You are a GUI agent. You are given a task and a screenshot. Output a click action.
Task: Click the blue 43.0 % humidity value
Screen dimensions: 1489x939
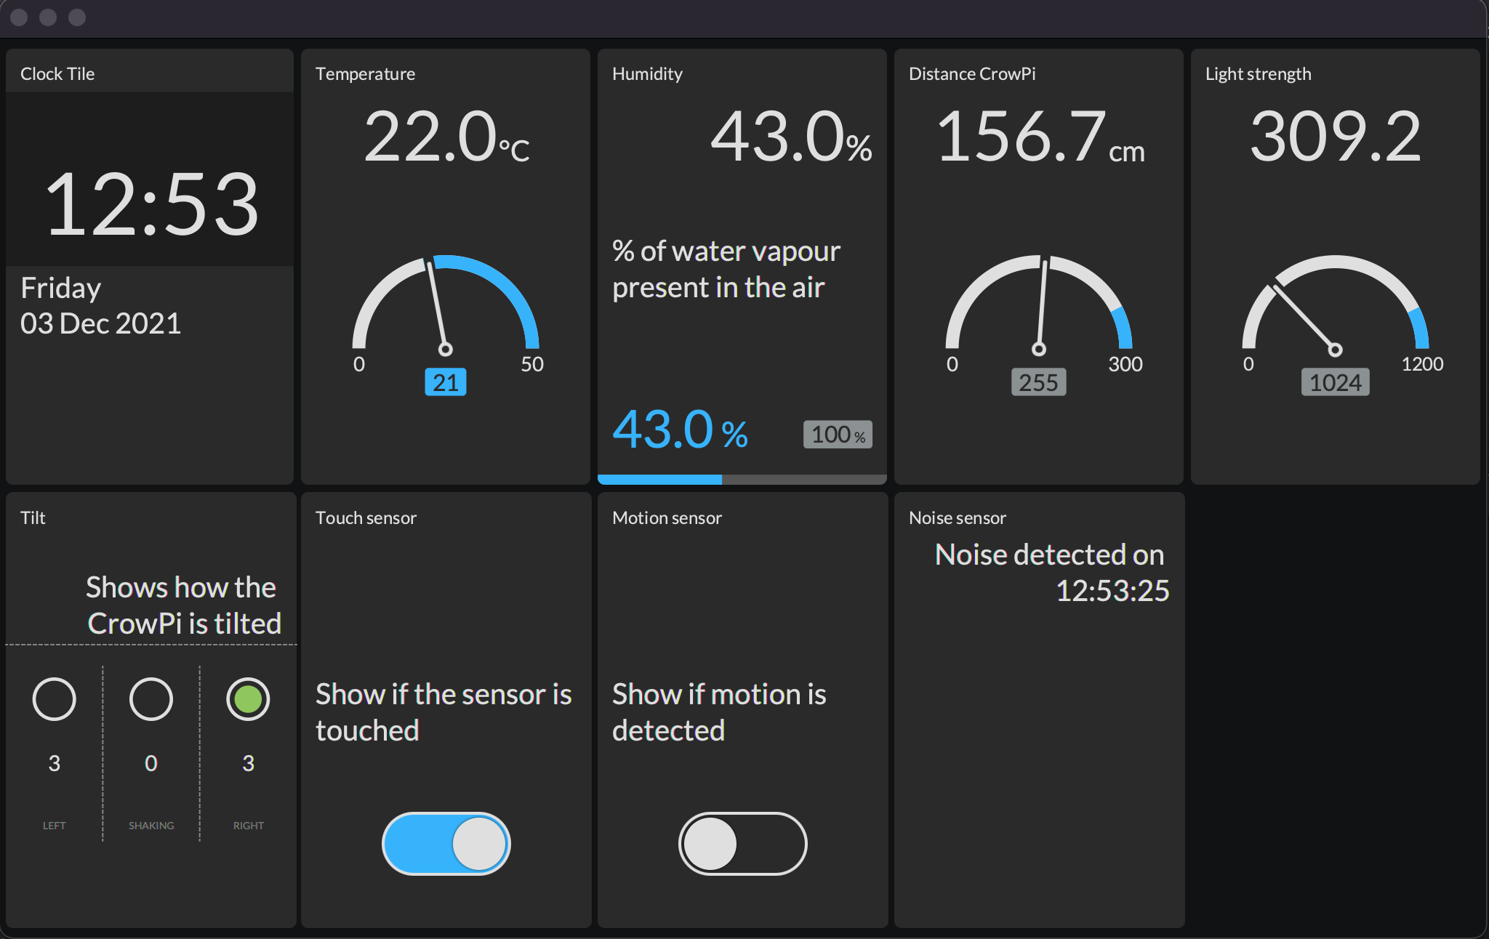click(680, 430)
